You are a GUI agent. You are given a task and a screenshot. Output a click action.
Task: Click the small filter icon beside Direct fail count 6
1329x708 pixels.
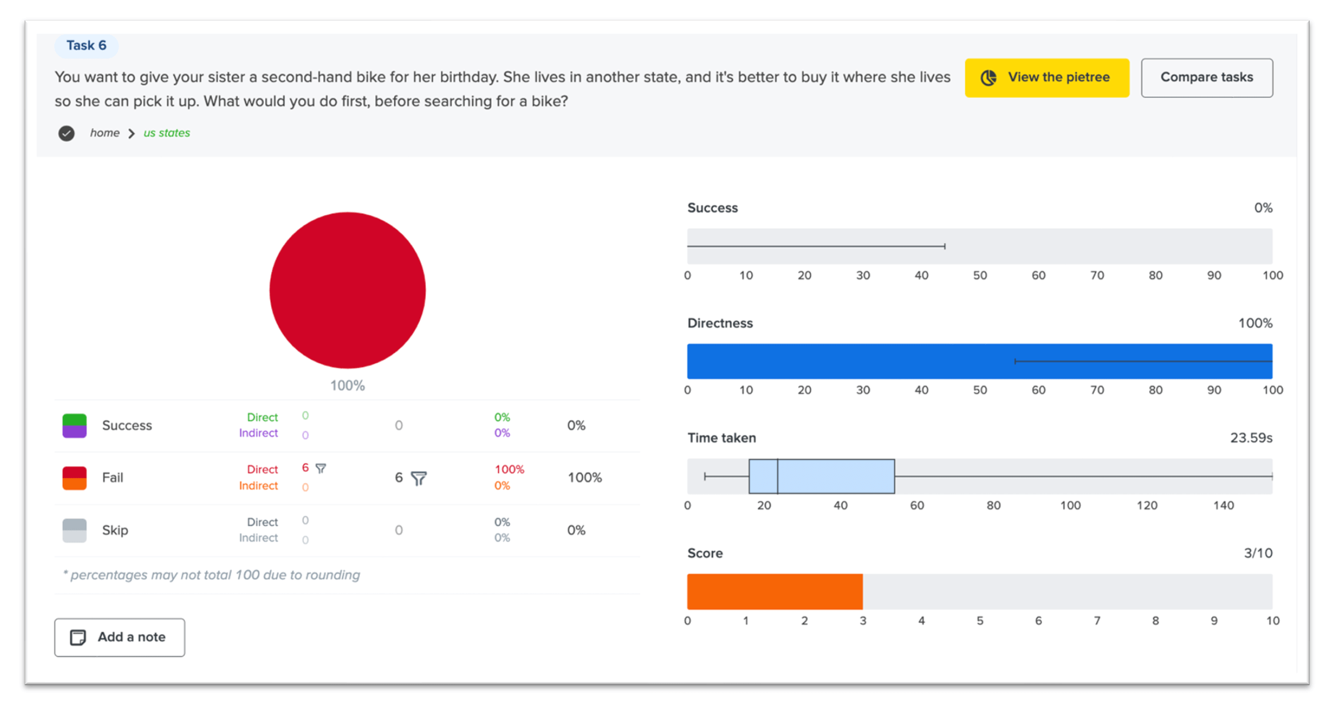[x=321, y=468]
